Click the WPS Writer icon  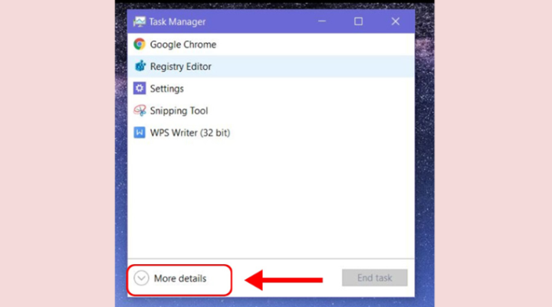pos(140,133)
